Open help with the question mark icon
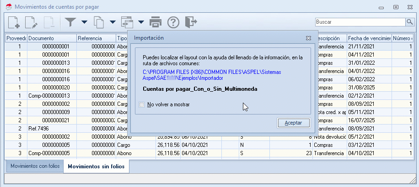The image size is (419, 187). [173, 22]
